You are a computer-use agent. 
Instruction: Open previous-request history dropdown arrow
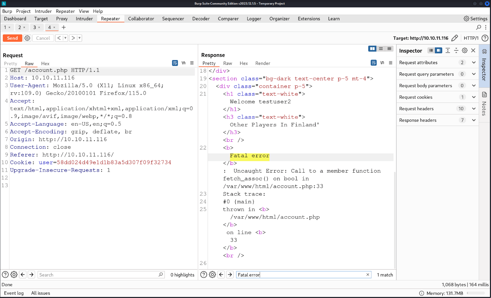click(65, 38)
